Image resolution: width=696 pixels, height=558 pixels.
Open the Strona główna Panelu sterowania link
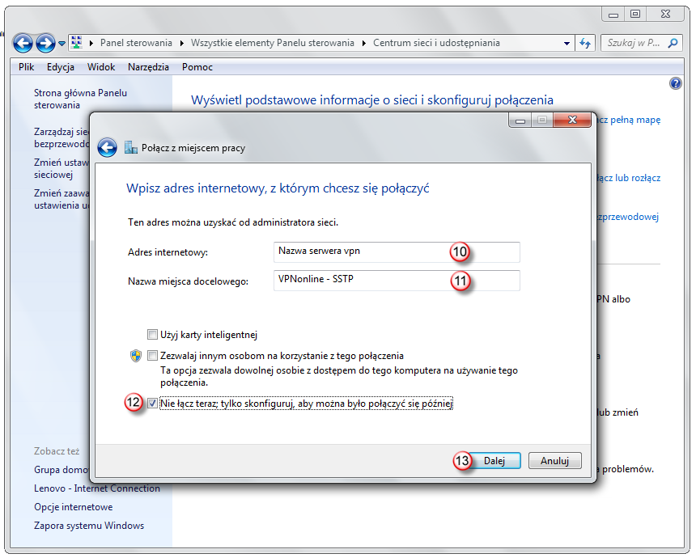80,99
